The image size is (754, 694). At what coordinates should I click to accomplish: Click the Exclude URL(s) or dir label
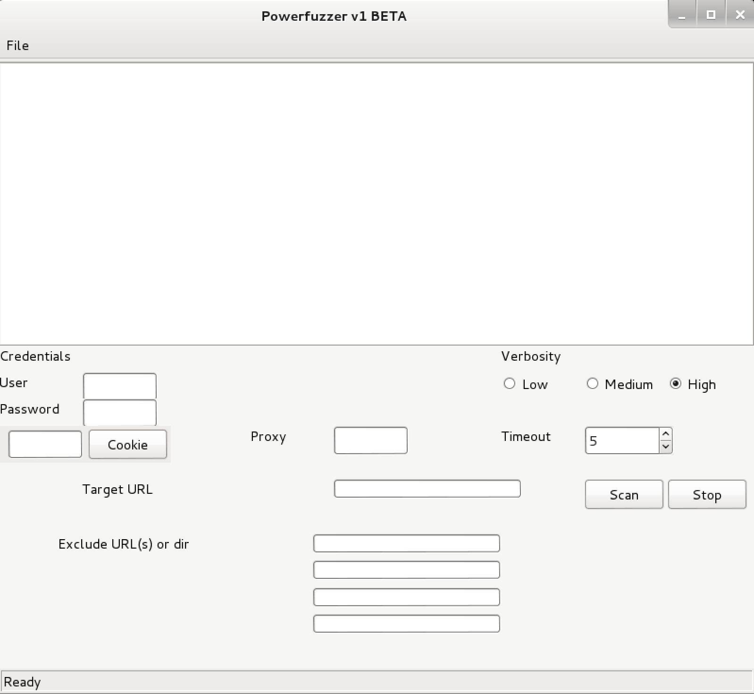[x=124, y=544]
